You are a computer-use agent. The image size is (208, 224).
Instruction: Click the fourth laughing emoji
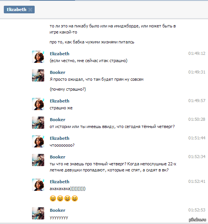click(75, 198)
